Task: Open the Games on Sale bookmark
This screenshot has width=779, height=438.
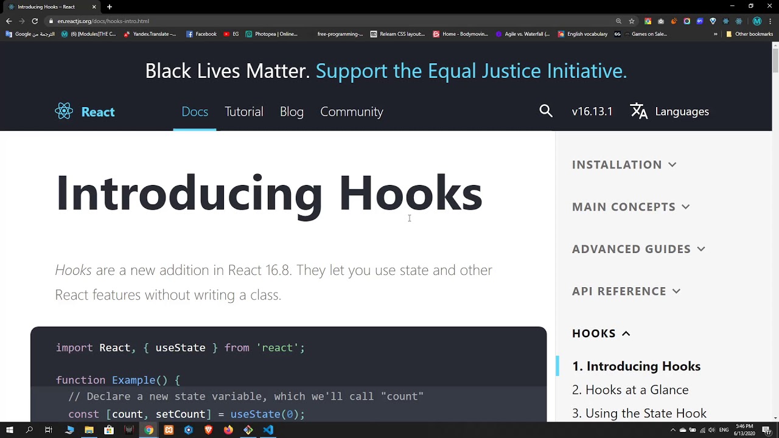Action: click(645, 34)
